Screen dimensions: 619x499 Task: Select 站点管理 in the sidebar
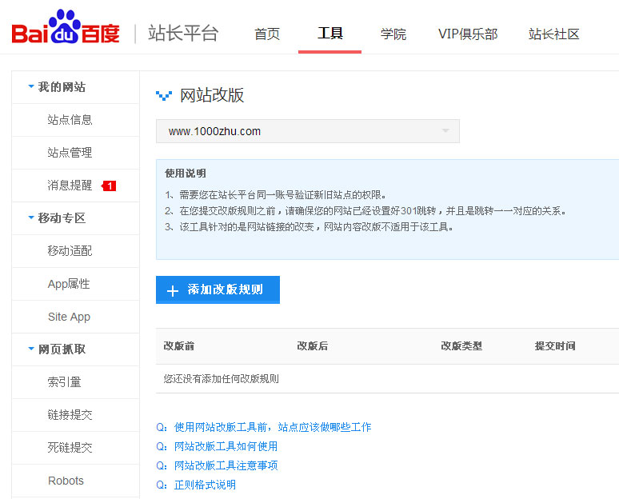(x=70, y=153)
